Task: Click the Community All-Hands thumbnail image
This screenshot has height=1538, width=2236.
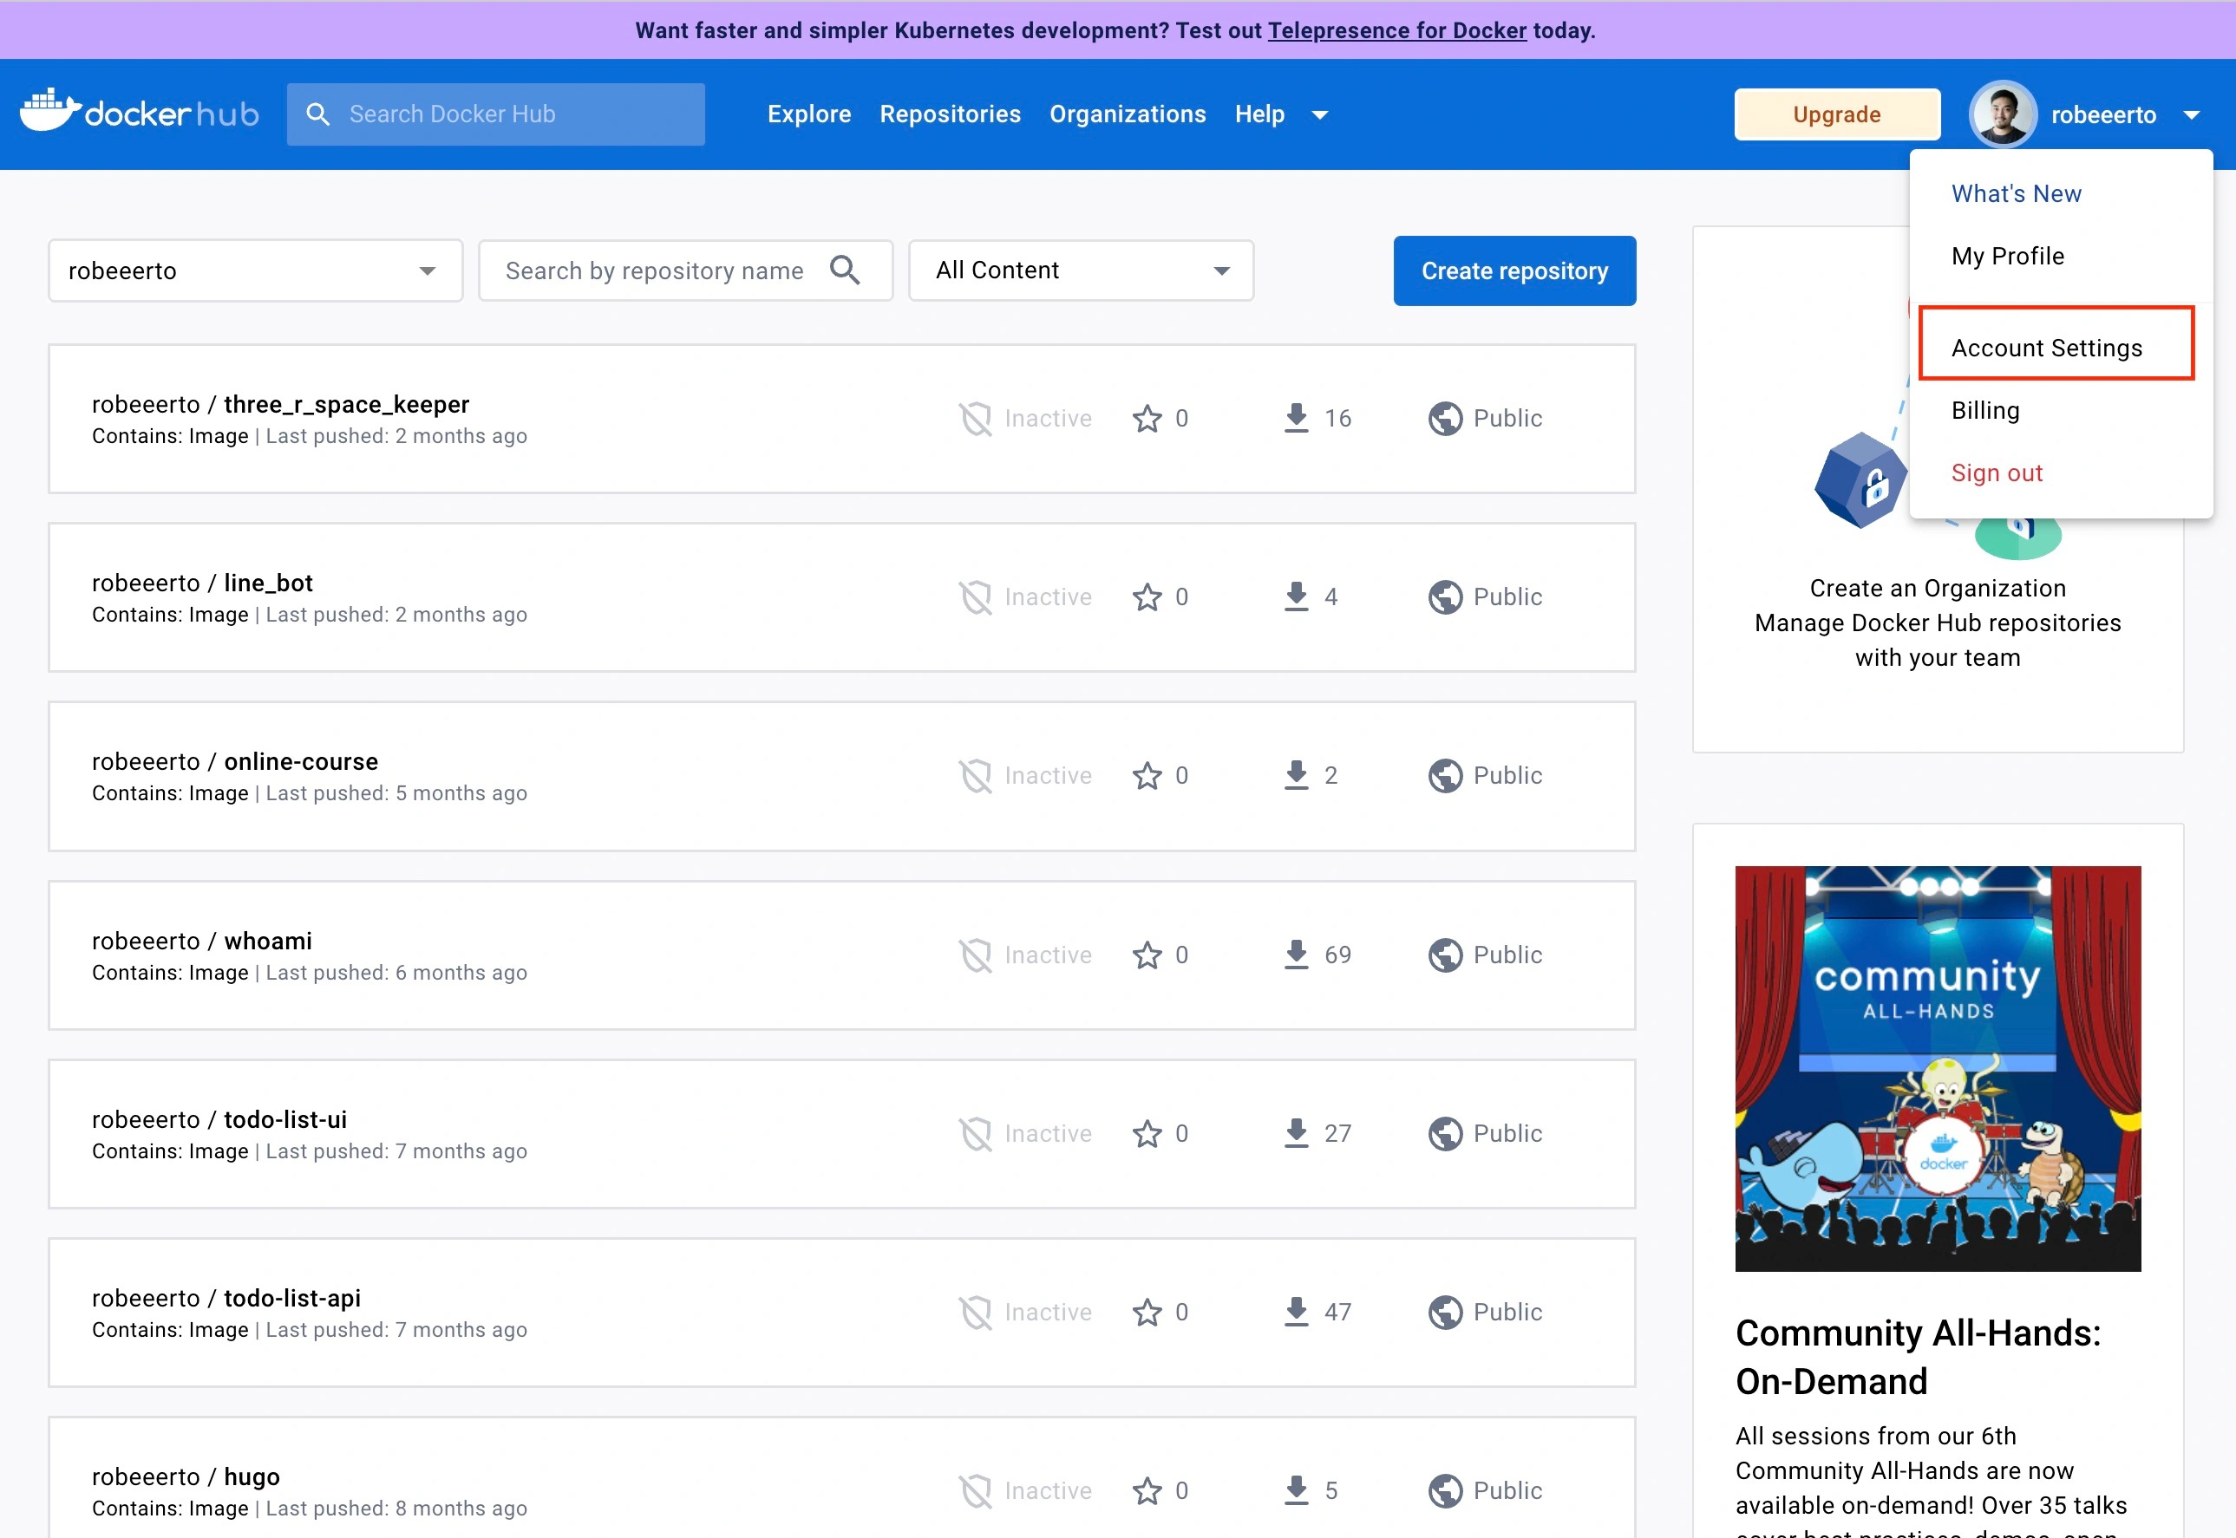Action: coord(1938,1068)
